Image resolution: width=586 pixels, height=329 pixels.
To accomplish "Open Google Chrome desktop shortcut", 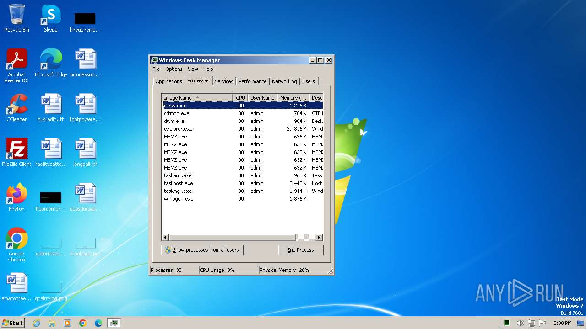I will coord(16,245).
